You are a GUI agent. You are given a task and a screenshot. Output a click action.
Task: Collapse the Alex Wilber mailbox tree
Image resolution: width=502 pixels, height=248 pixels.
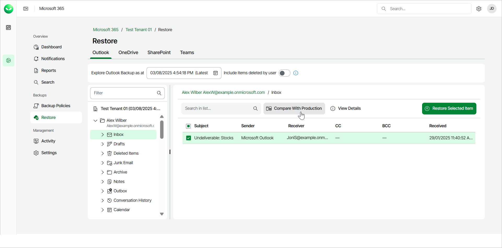tap(96, 120)
